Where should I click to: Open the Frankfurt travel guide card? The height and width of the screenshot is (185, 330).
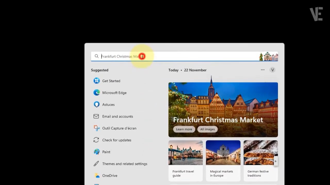click(x=186, y=161)
